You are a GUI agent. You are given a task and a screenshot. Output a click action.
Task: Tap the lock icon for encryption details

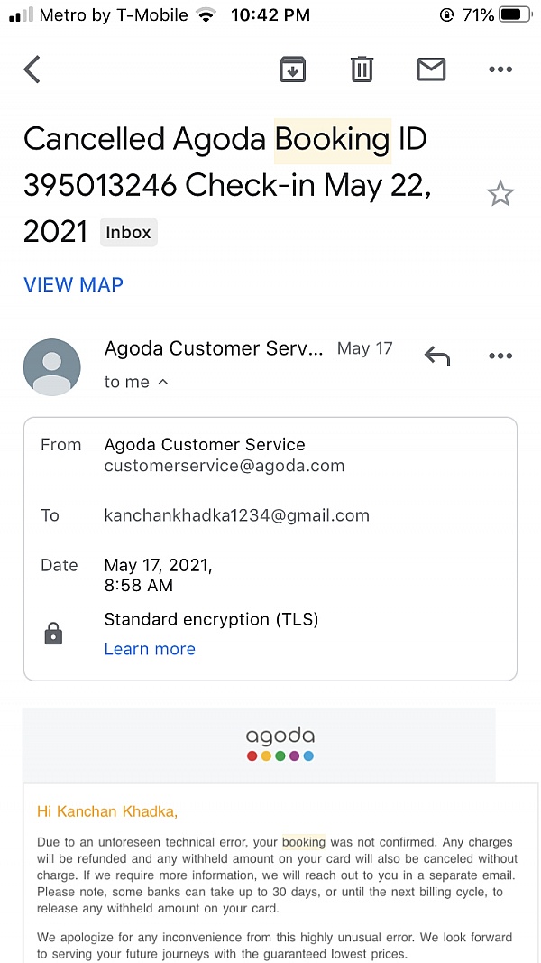[x=52, y=633]
